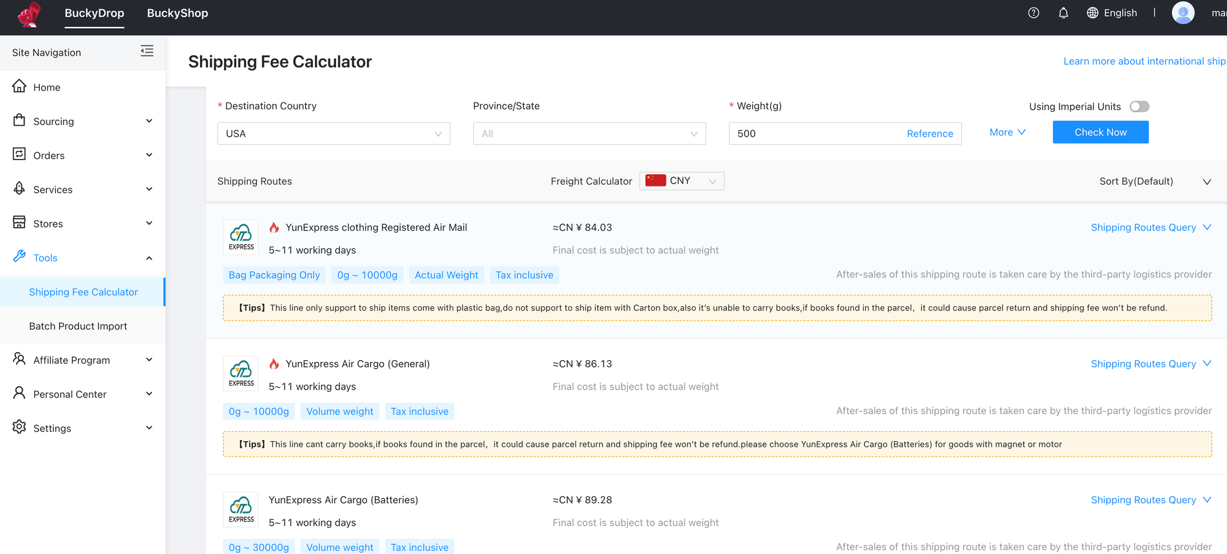Click hot flame icon beside clothing Registered Air Mail
1227x554 pixels.
tap(274, 228)
